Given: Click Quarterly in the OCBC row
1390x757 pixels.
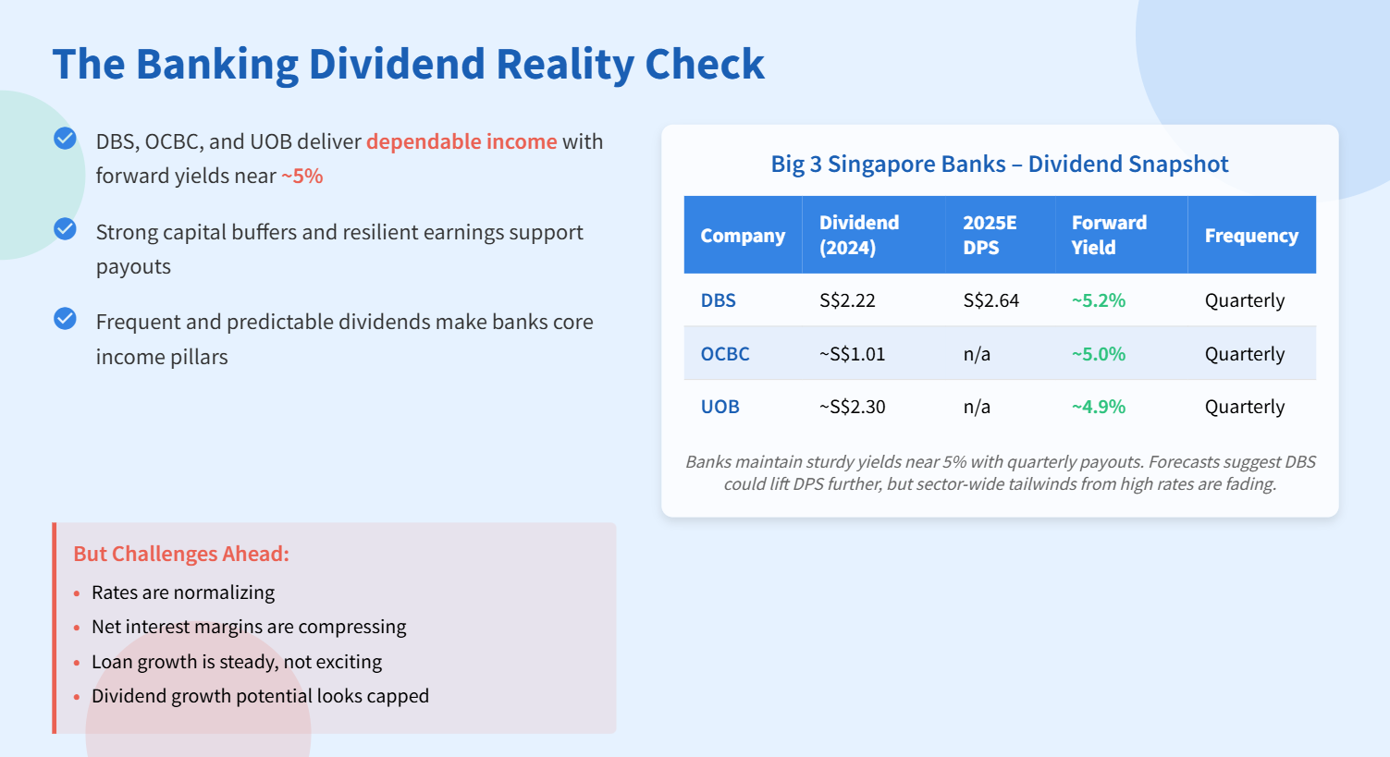Looking at the screenshot, I should coord(1245,354).
